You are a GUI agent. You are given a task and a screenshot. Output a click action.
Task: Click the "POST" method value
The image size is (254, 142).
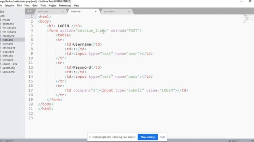click(x=133, y=31)
